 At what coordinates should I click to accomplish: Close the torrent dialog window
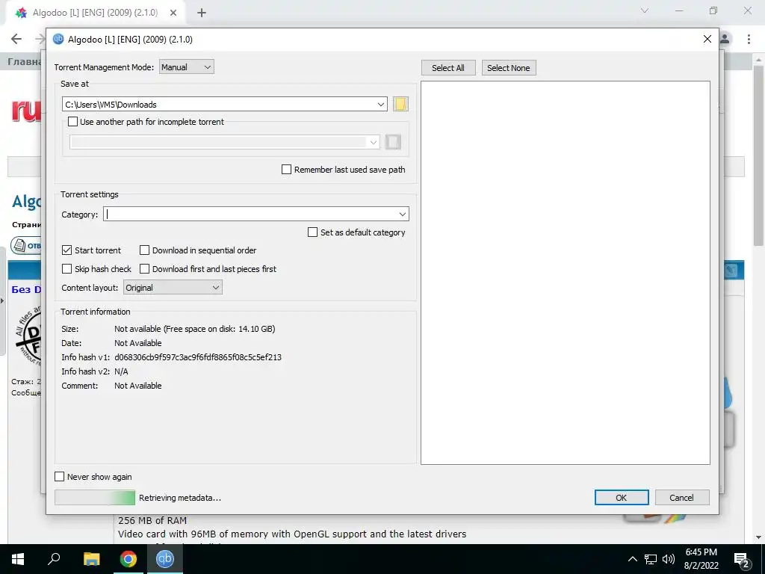[707, 39]
